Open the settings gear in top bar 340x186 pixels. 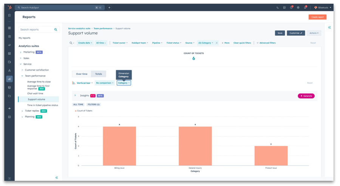click(x=298, y=8)
